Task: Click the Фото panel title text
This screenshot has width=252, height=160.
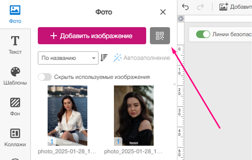Action: 104,12
